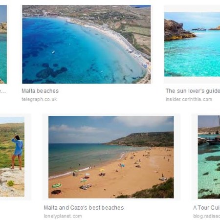Visit the telegraph.co.uk source link

39,99
